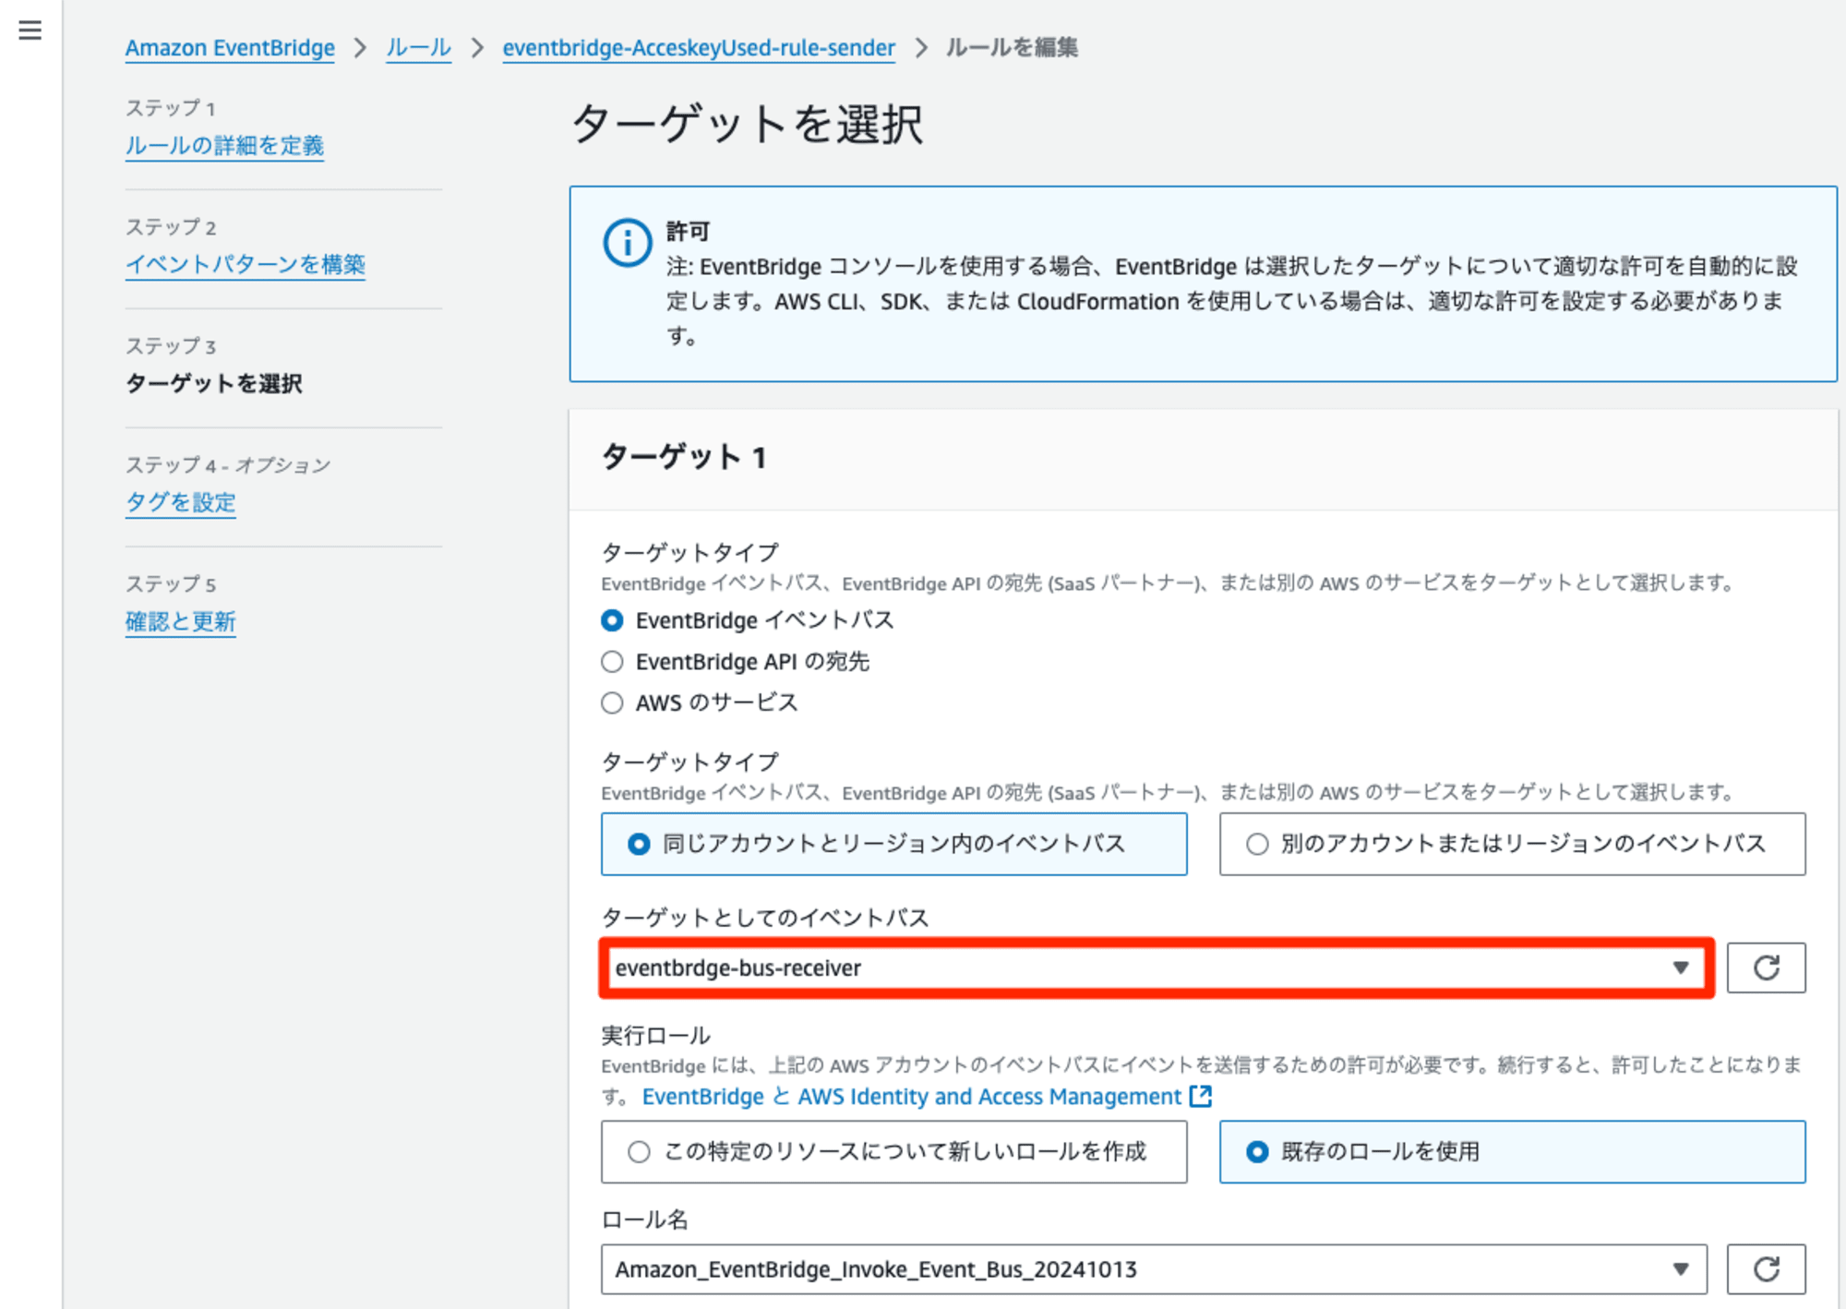Open the eventbrdge-bus-receiver event bus dropdown
This screenshot has width=1846, height=1309.
click(1154, 967)
